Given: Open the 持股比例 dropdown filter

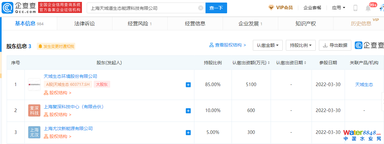Looking at the screenshot, I should (300, 45).
